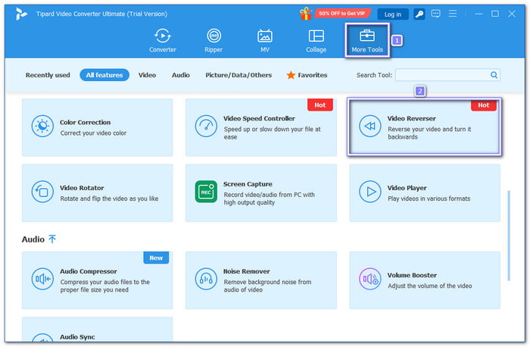This screenshot has width=530, height=347.
Task: Launch the Screen Capture title
Action: [x=248, y=184]
